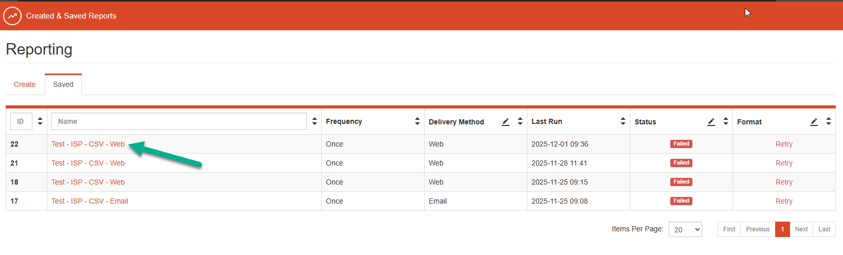Sort by Last Run column arrows

623,121
